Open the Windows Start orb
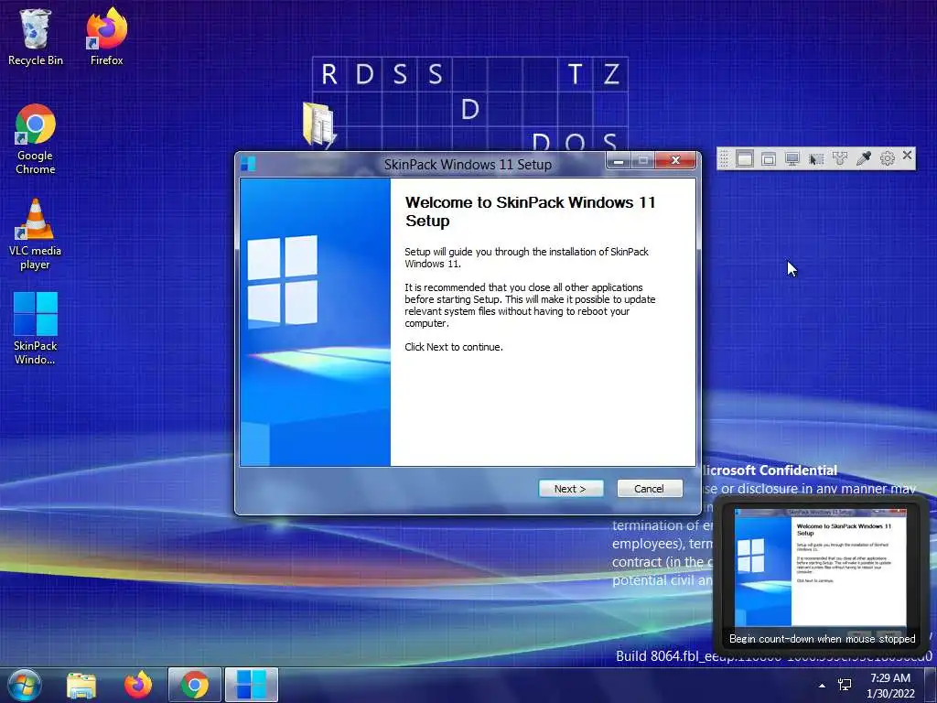 [25, 685]
